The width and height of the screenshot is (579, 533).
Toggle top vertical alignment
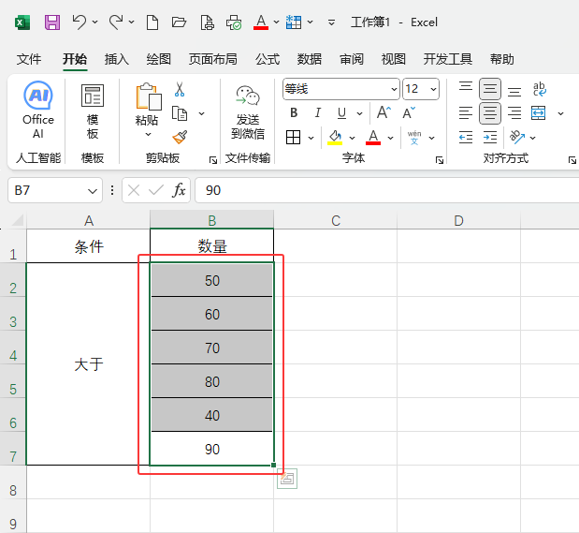click(466, 88)
